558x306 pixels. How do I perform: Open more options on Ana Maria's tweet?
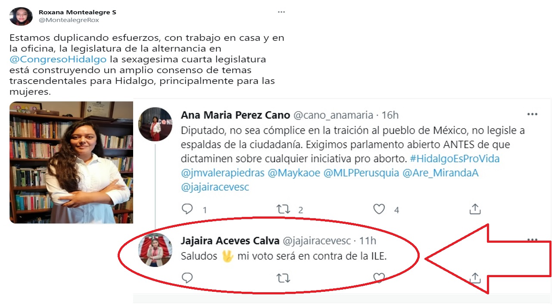533,114
